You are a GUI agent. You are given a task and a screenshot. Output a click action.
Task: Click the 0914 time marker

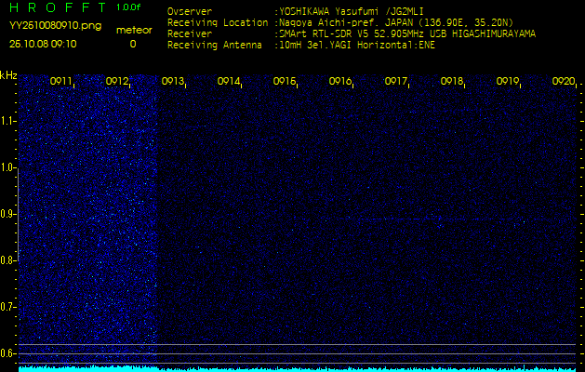pyautogui.click(x=229, y=81)
